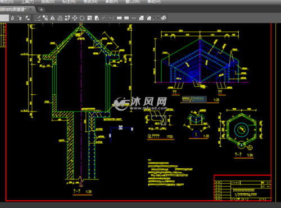
Task: Close the 结构图重建 drawing tab
Action: pyautogui.click(x=30, y=10)
